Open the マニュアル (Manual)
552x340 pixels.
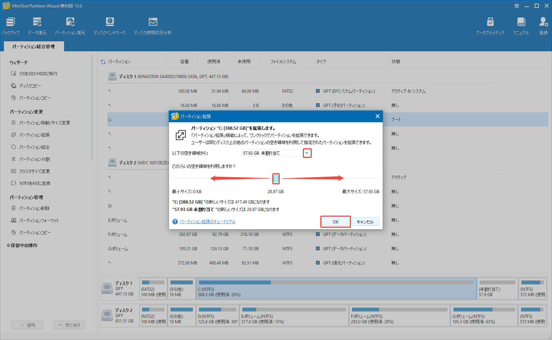(x=521, y=25)
